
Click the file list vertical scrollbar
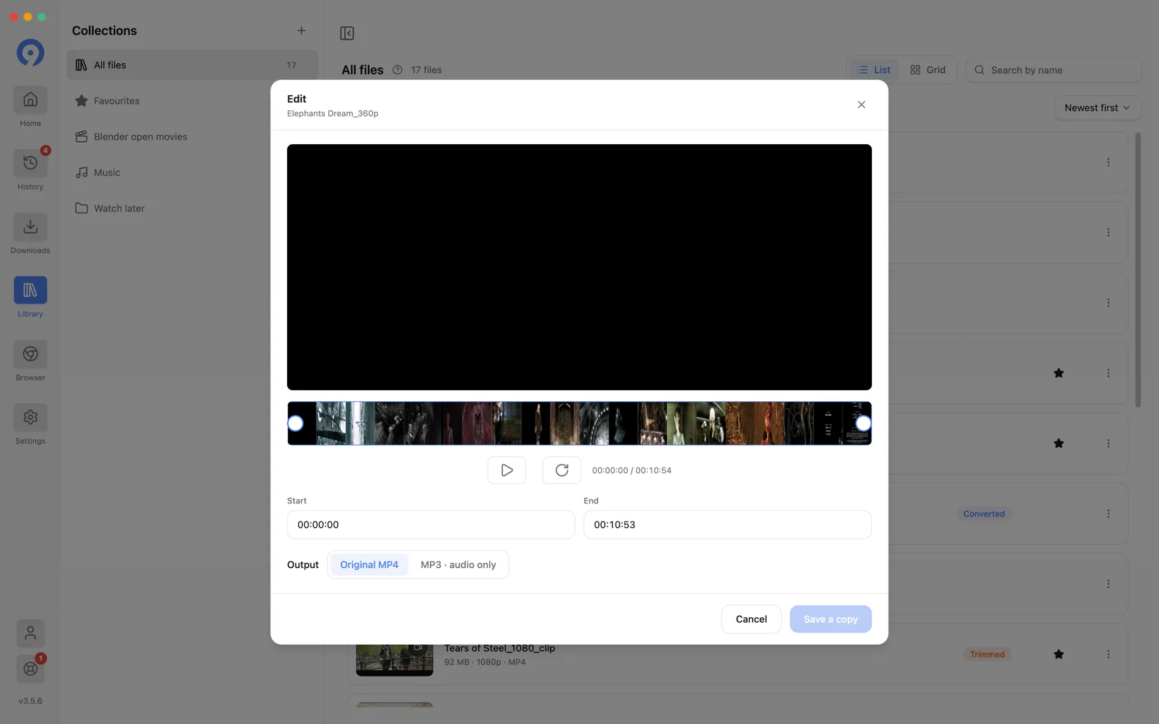(x=1138, y=270)
